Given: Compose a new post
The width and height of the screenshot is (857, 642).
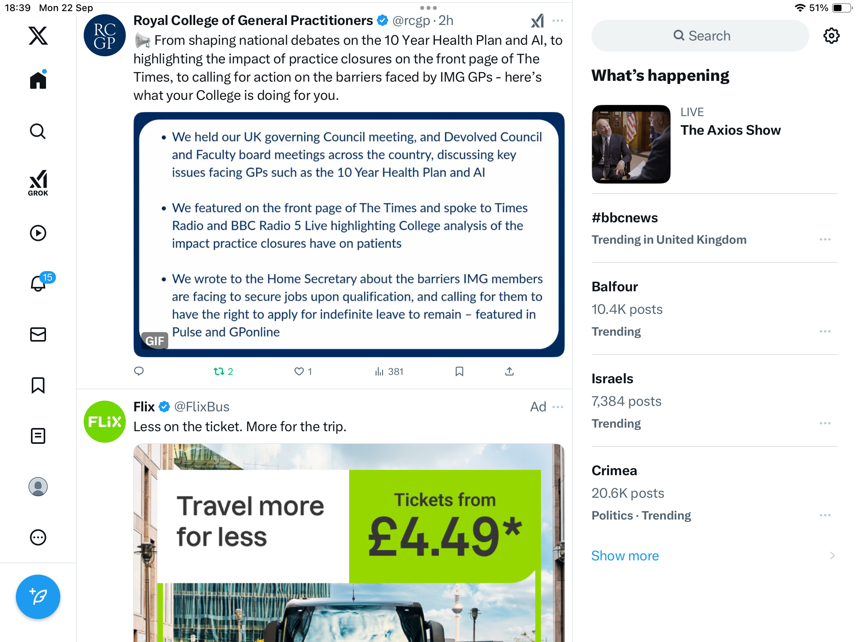Looking at the screenshot, I should (x=38, y=596).
